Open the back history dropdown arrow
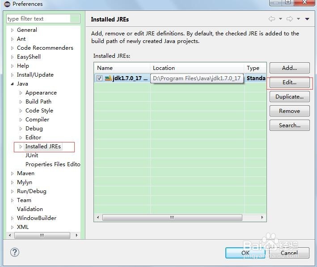This screenshot has height=267, width=317. pos(280,19)
